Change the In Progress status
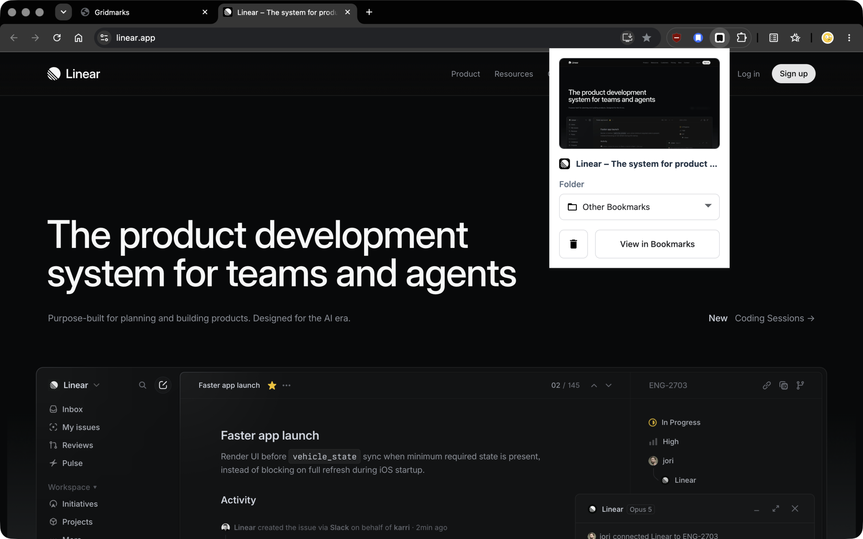This screenshot has height=539, width=863. [674, 422]
